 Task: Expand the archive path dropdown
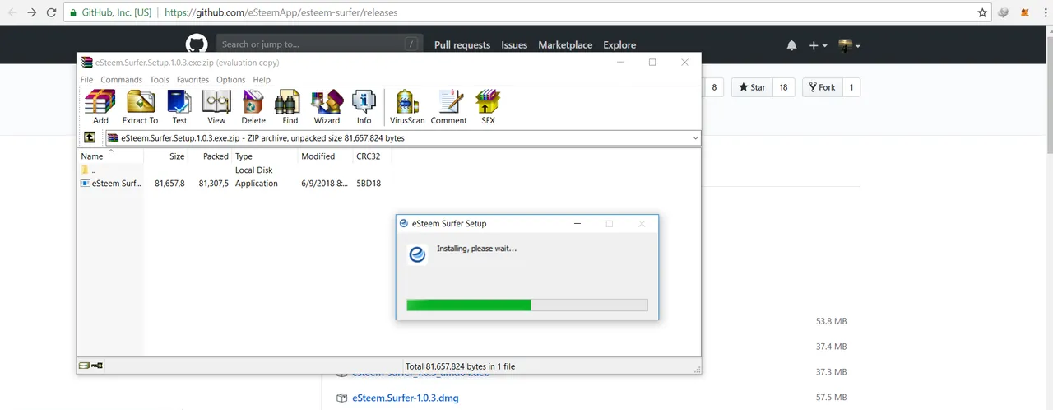(x=696, y=138)
